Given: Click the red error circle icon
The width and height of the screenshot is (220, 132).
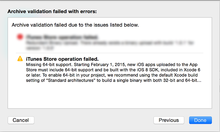Looking at the screenshot, I should pyautogui.click(x=20, y=37).
